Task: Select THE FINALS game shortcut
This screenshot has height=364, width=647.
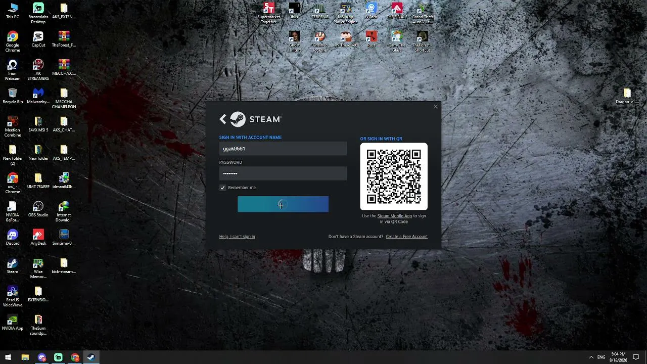Action: point(397,11)
